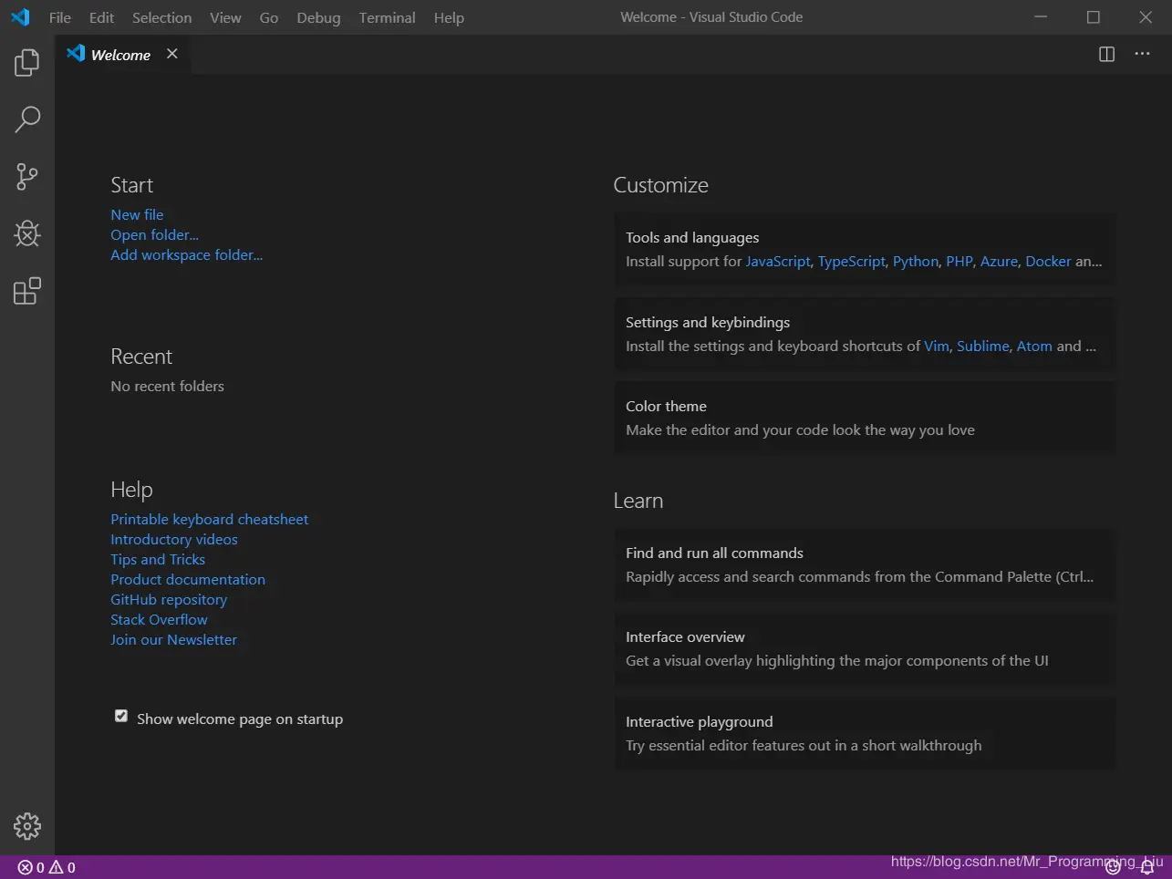Open the Manage gear icon
The height and width of the screenshot is (879, 1172).
[27, 826]
